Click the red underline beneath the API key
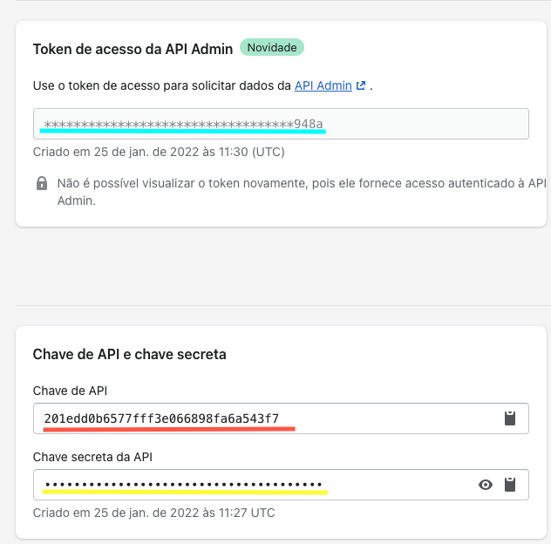 point(169,429)
